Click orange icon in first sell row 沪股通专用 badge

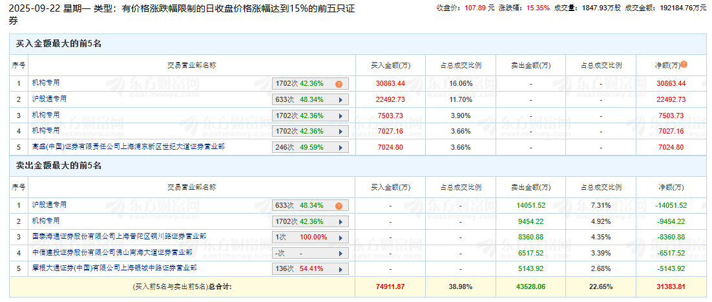point(338,206)
